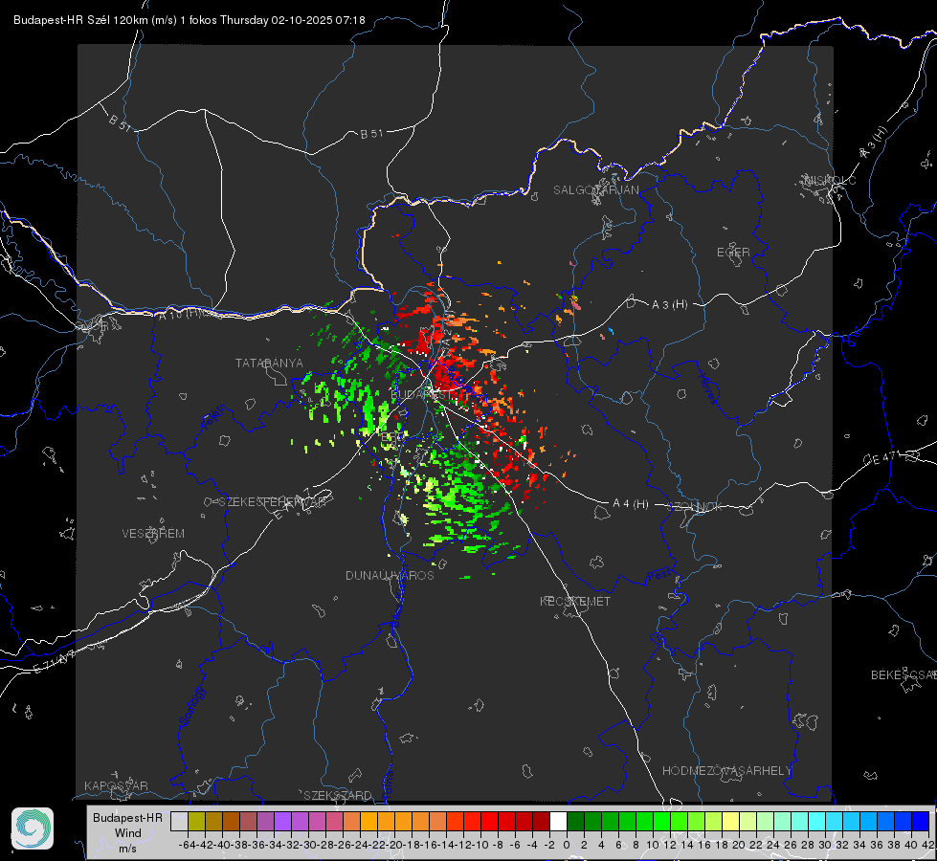Click the dark green swatch right of white

pos(575,822)
